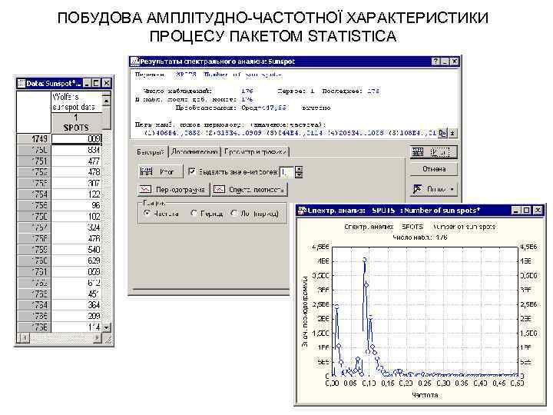
Task: Click the Частота axis label on graph
Action: [x=425, y=395]
